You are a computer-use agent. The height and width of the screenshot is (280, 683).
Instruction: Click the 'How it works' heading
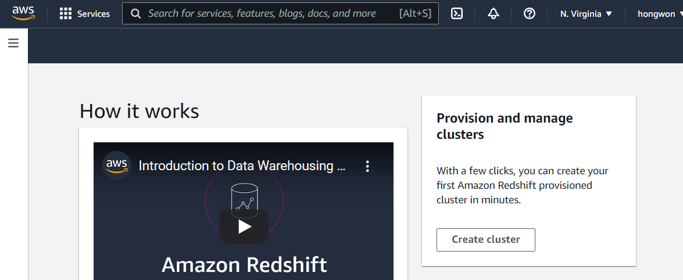[x=140, y=110]
